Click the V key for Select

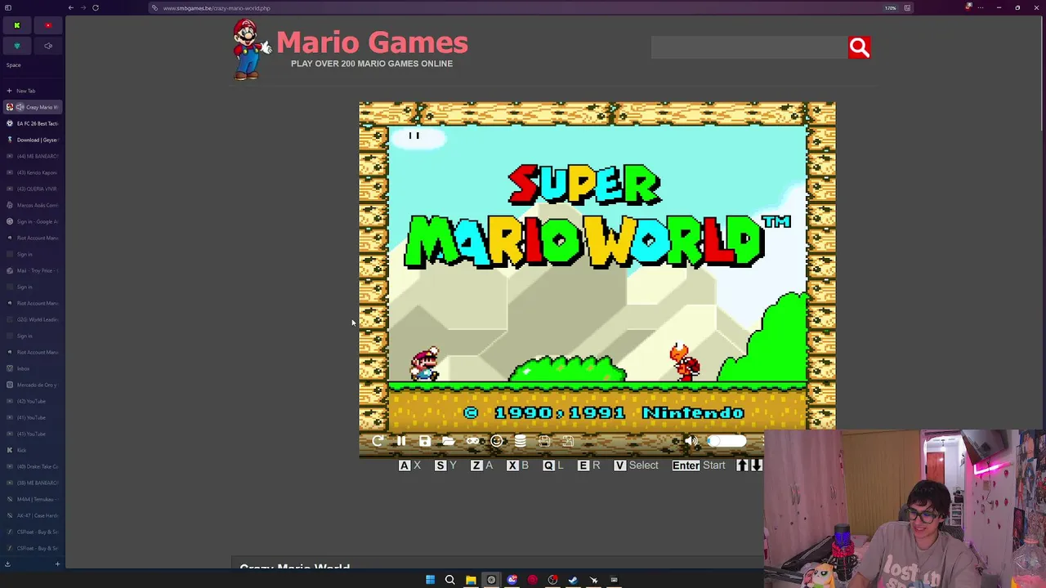coord(619,465)
